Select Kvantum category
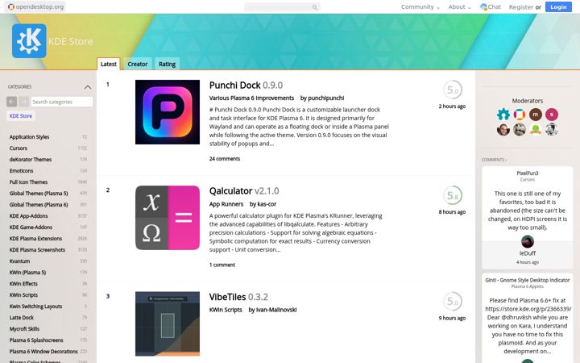This screenshot has width=580, height=363. click(x=19, y=261)
